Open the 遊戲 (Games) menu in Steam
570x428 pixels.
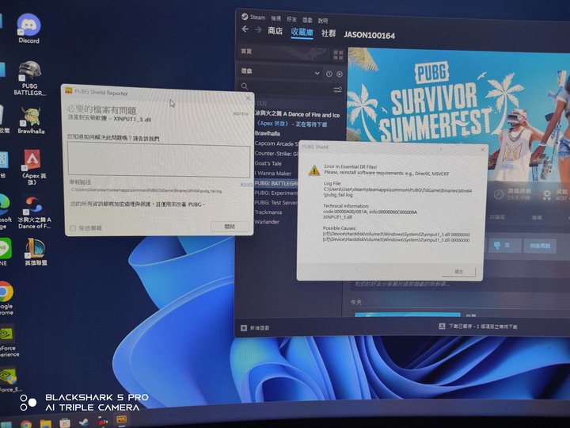(307, 20)
